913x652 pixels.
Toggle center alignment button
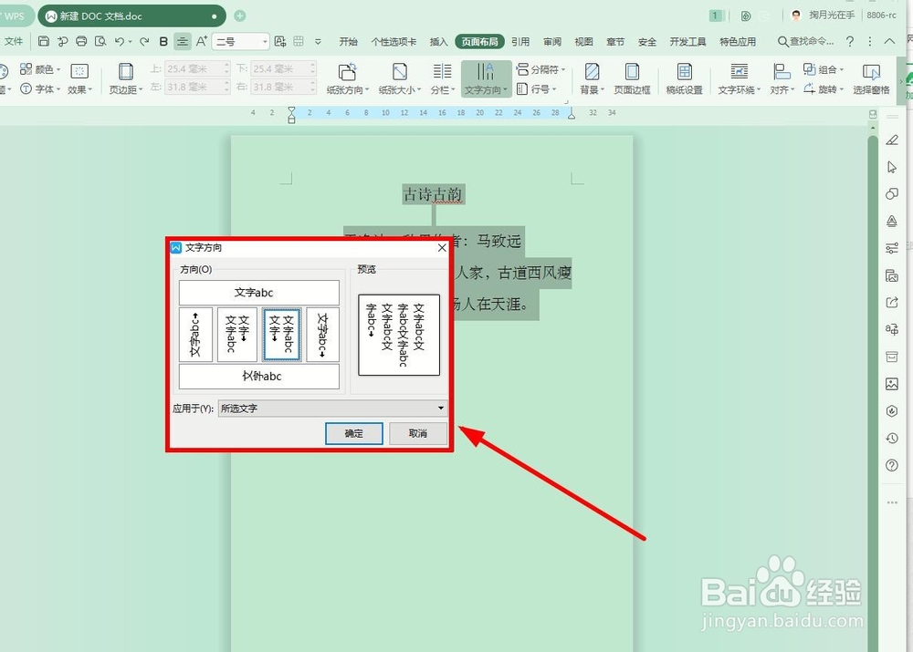pos(183,41)
